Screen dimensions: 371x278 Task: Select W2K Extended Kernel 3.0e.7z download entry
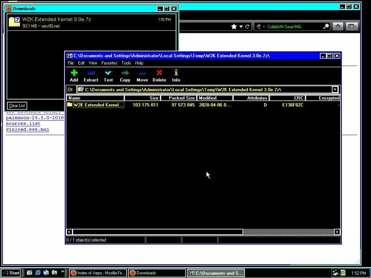point(91,22)
